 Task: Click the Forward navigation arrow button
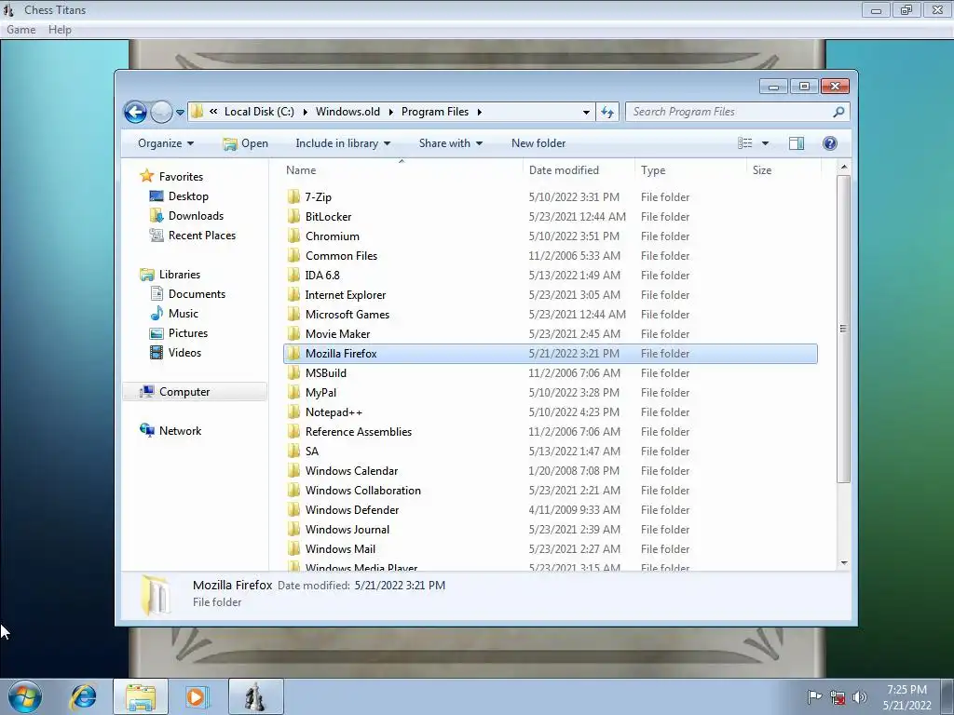coord(161,112)
